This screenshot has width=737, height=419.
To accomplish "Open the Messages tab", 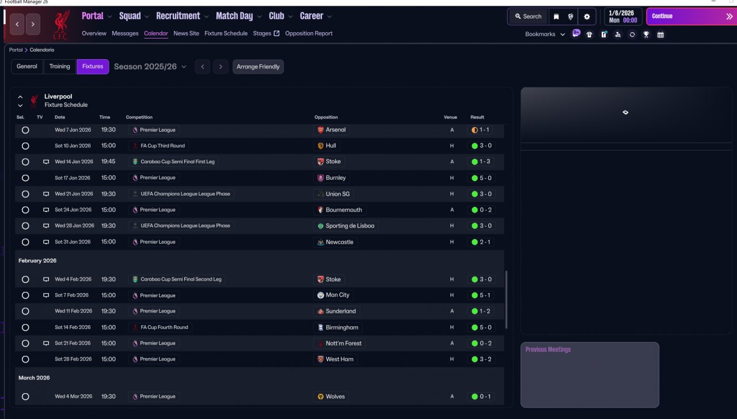I will [x=125, y=33].
